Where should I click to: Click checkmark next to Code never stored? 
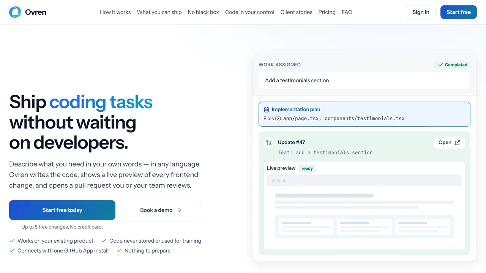click(x=104, y=241)
